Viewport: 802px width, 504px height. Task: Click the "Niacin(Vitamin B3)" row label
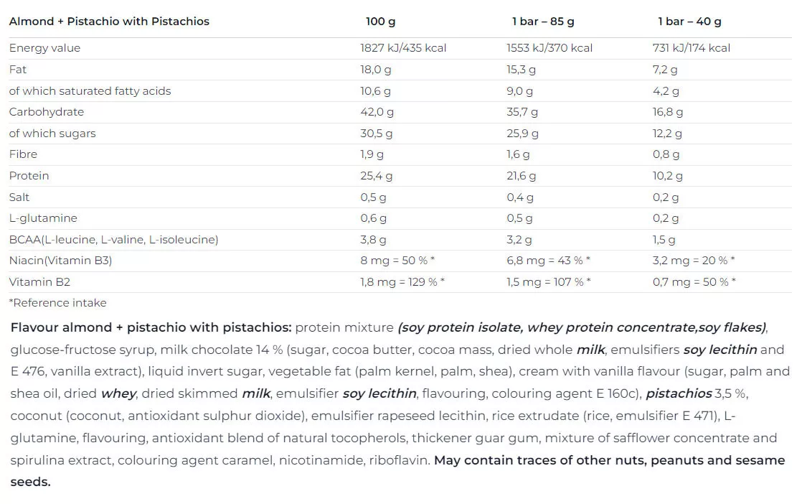[x=60, y=261]
